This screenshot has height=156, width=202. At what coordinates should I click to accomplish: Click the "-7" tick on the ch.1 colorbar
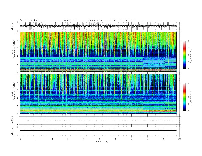pos(188,69)
